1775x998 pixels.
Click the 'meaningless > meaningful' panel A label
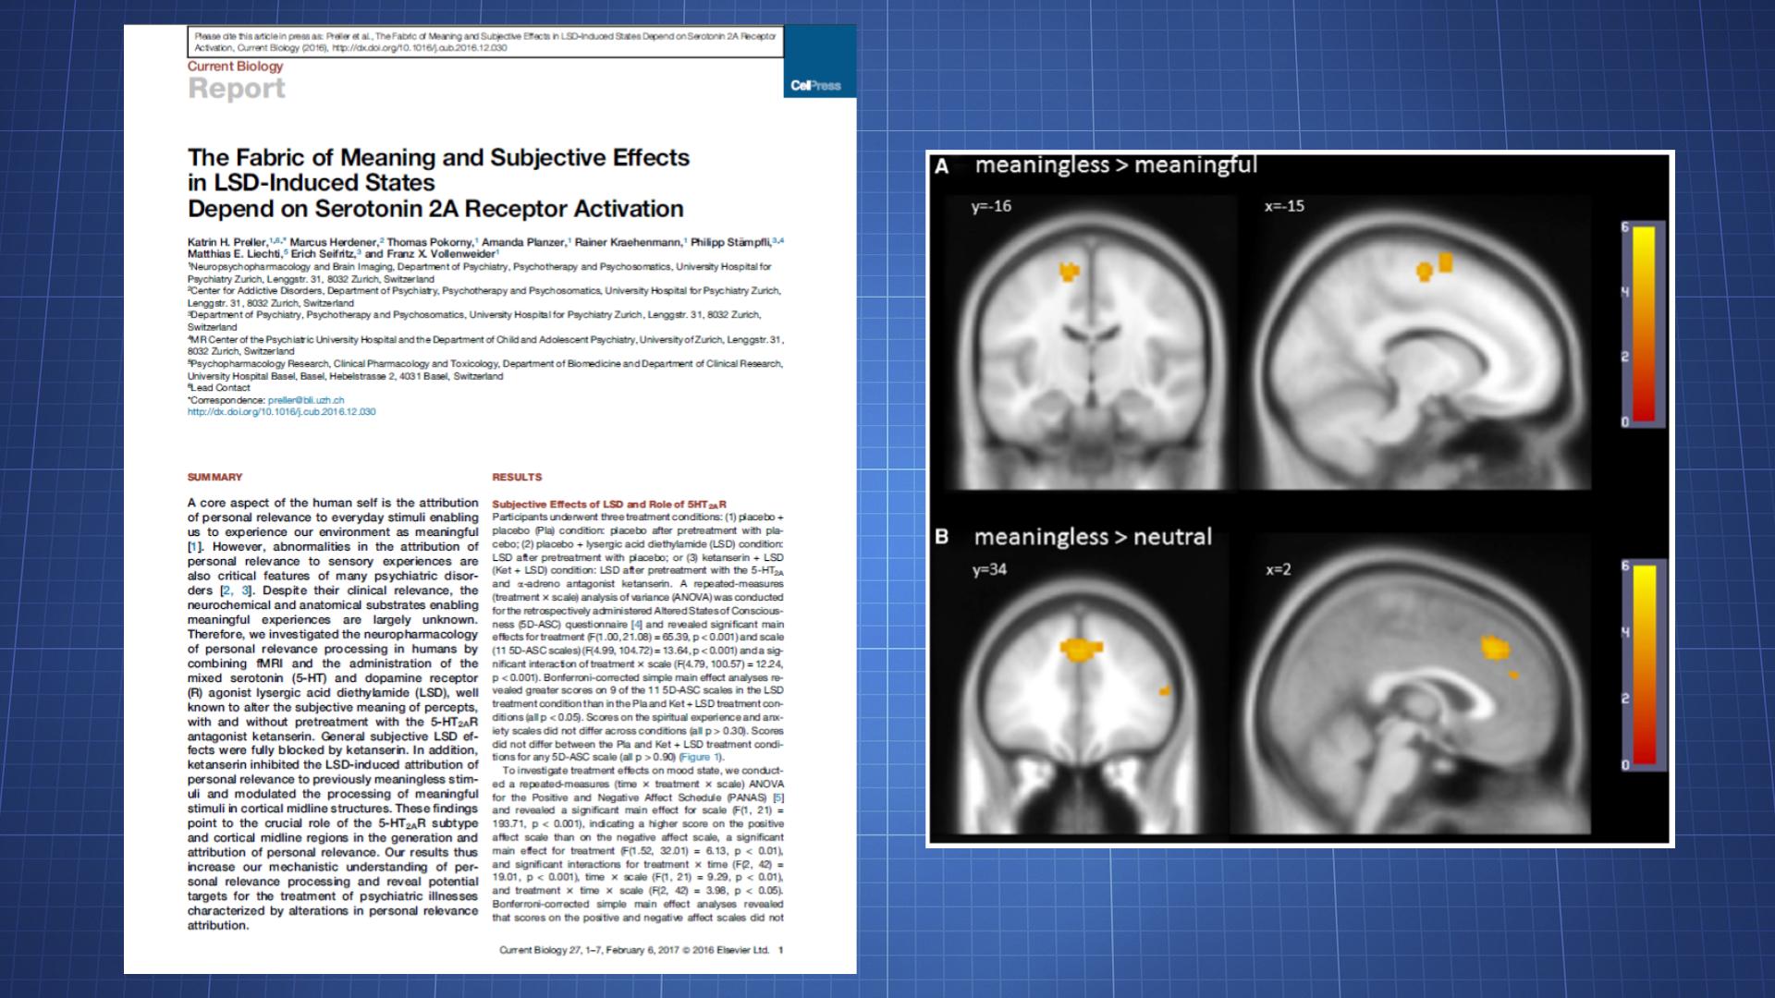click(x=1116, y=165)
